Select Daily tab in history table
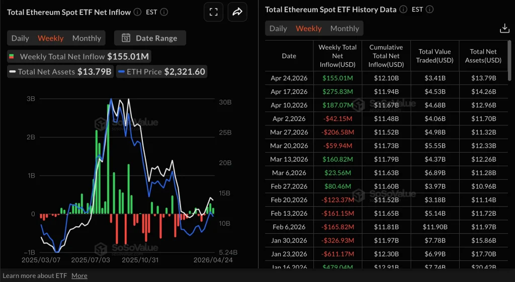Viewport: 515px width, 282px height. [278, 29]
